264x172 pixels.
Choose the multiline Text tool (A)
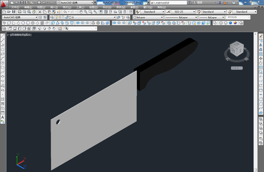[x=3, y=117]
